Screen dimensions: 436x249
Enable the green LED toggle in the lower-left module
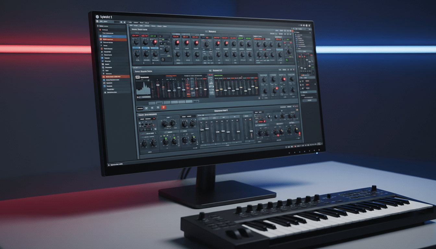[x=166, y=138]
